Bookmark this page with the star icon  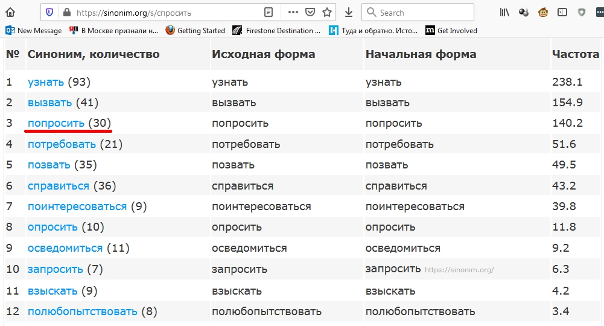[x=327, y=12]
